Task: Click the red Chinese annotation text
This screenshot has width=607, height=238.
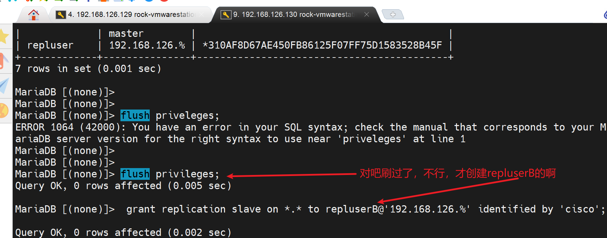Action: point(457,173)
